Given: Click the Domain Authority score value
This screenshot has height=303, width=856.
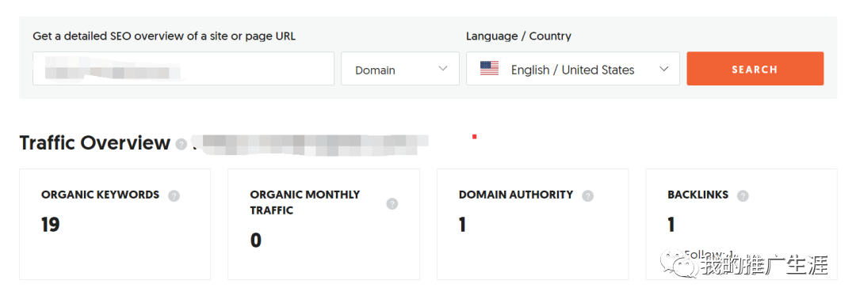Looking at the screenshot, I should click(462, 225).
